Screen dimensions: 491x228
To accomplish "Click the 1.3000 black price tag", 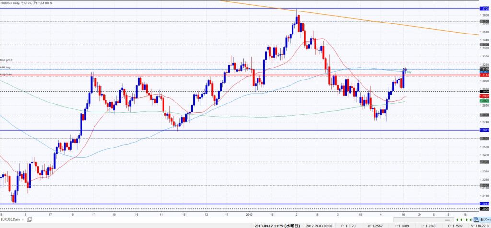I will pyautogui.click(x=484, y=91).
